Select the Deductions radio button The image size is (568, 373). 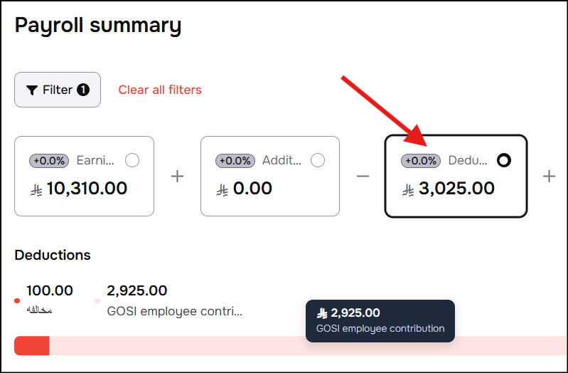coord(504,160)
